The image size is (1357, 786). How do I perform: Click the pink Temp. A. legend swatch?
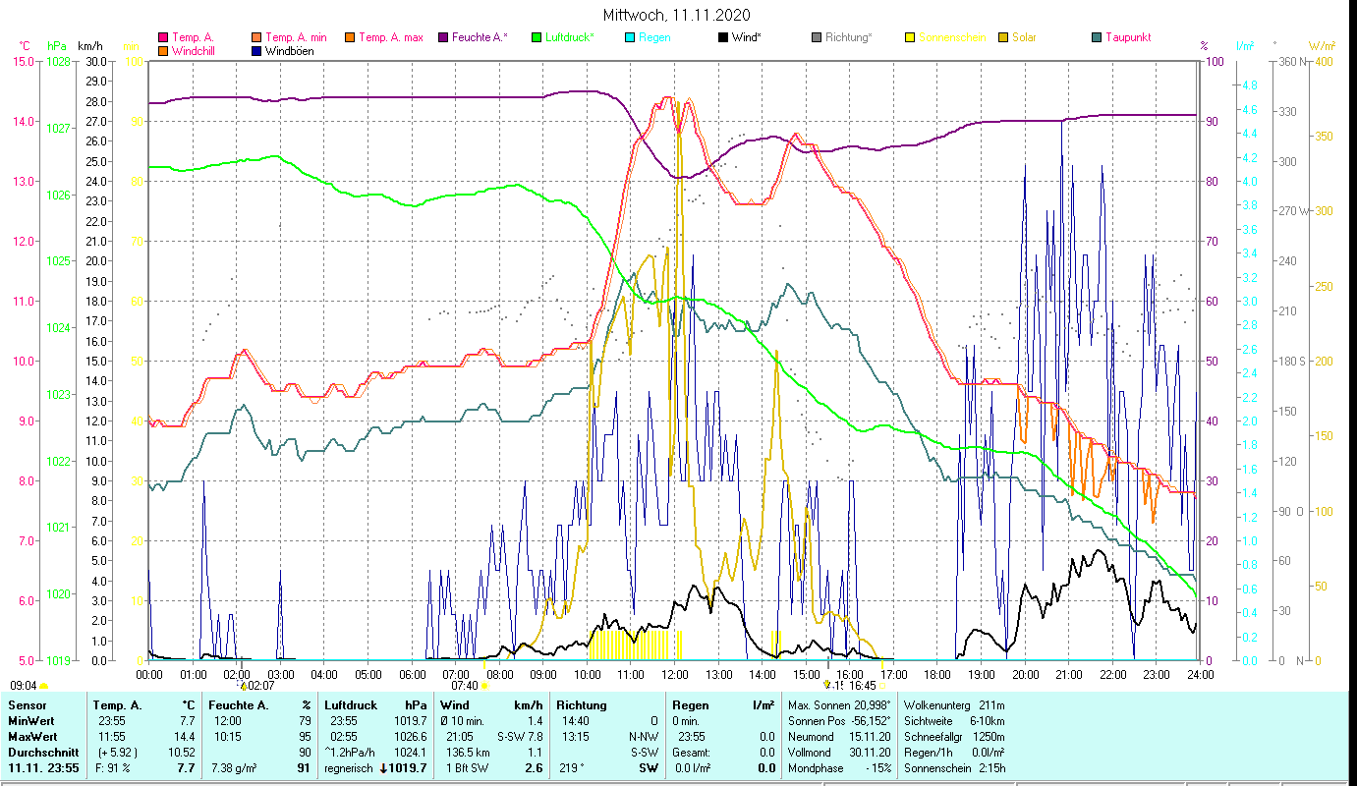(163, 37)
